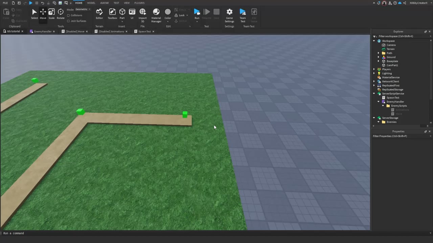Switch to the AVATAR ribbon tab
Viewport: 433px width, 243px height.
[x=105, y=3]
